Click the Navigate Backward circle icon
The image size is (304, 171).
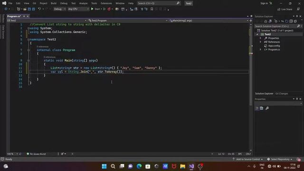pyautogui.click(x=6, y=9)
